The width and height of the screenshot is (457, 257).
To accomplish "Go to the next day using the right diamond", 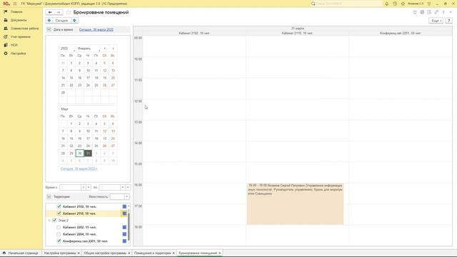I will (x=74, y=21).
